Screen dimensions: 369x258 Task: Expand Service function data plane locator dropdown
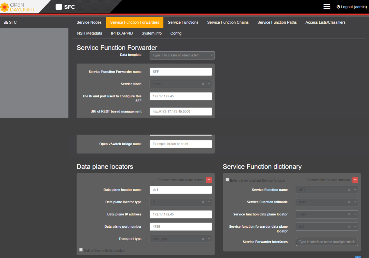pyautogui.click(x=355, y=214)
